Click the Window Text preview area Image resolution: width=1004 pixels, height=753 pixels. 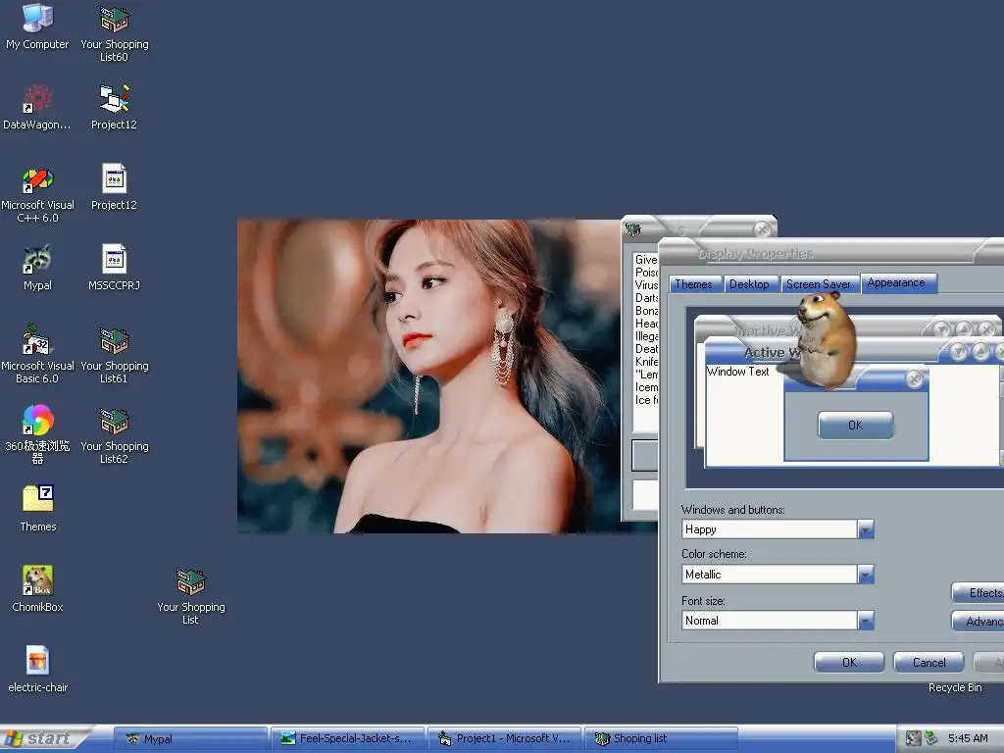(x=738, y=372)
